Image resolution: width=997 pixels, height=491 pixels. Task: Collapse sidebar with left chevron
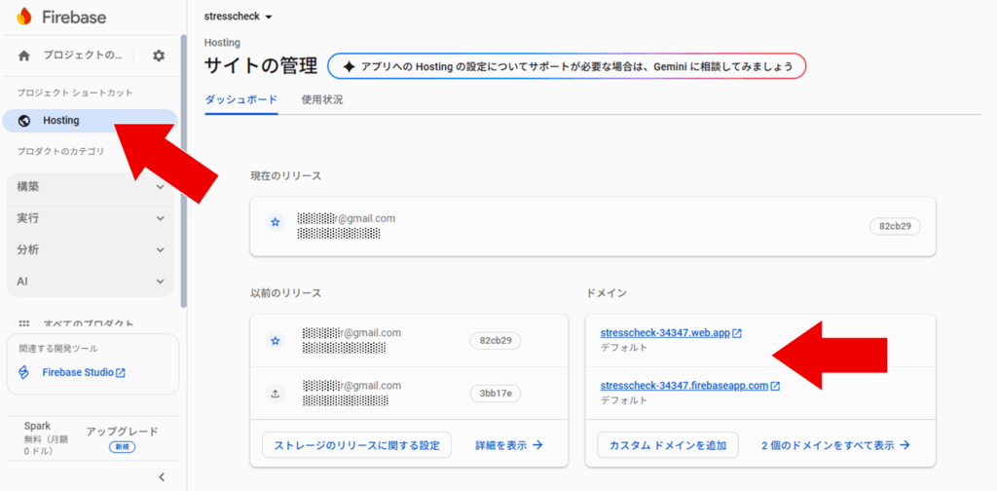(x=162, y=477)
